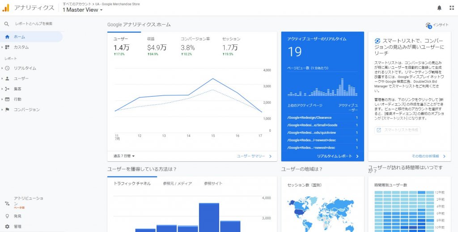Click the flag icon beside コンバージョン
This screenshot has width=458, height=232.
(x=7, y=110)
